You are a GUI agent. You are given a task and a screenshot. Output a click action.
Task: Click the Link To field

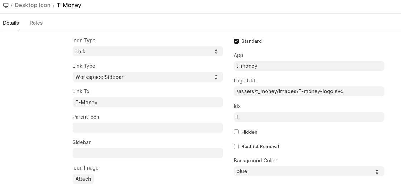click(148, 103)
